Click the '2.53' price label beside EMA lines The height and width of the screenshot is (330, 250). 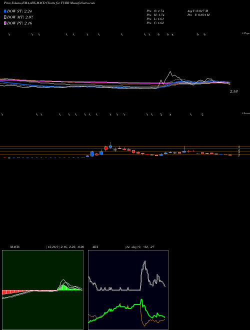coord(234,91)
